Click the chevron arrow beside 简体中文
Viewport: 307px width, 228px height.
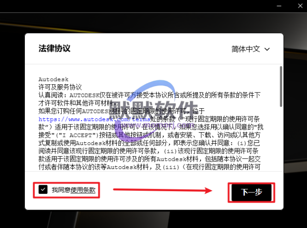[267, 49]
